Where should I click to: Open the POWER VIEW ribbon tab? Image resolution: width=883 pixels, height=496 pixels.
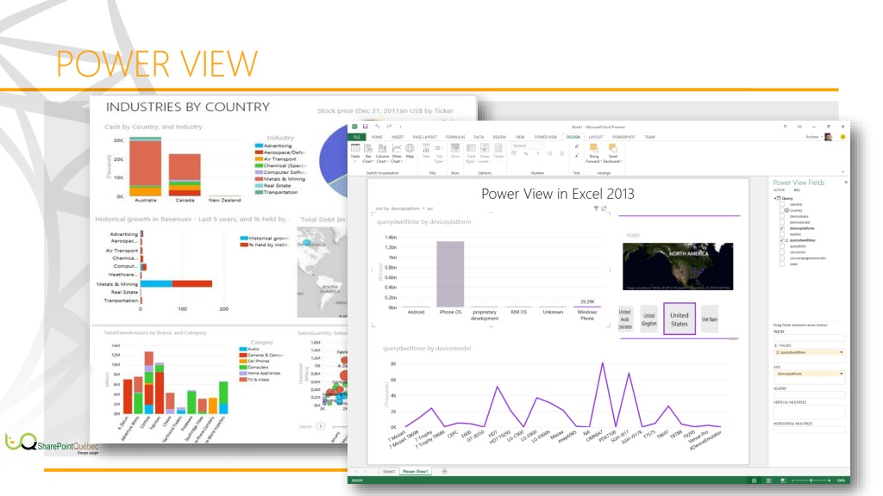click(545, 137)
